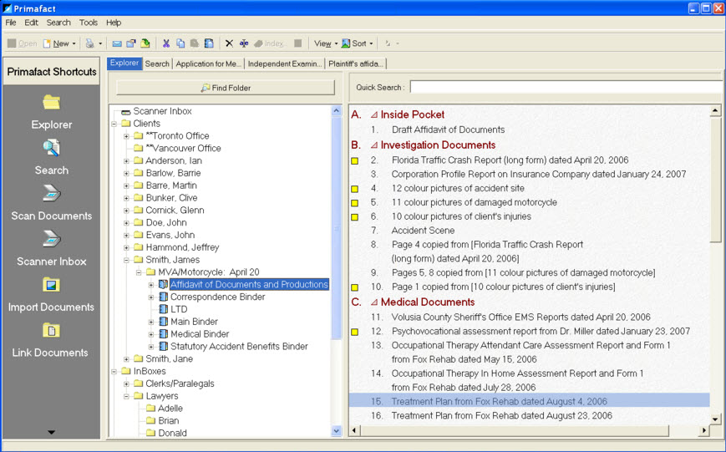Click yellow marker beside 11 colour pictures

coord(355,203)
